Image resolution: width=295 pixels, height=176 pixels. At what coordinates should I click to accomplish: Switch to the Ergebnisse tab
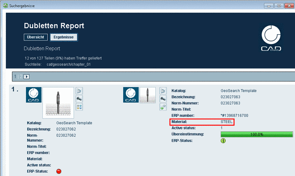coord(64,37)
